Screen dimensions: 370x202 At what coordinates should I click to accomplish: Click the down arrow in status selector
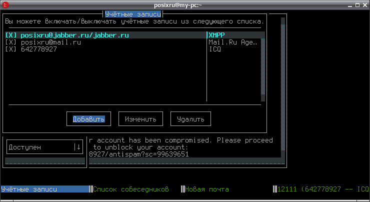78,147
